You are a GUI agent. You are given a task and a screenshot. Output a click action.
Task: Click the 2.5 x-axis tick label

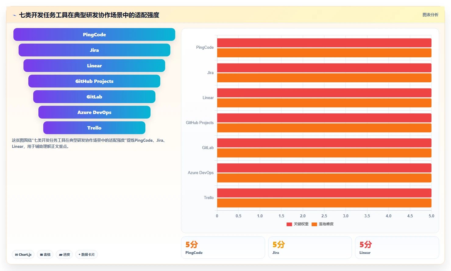[324, 216]
